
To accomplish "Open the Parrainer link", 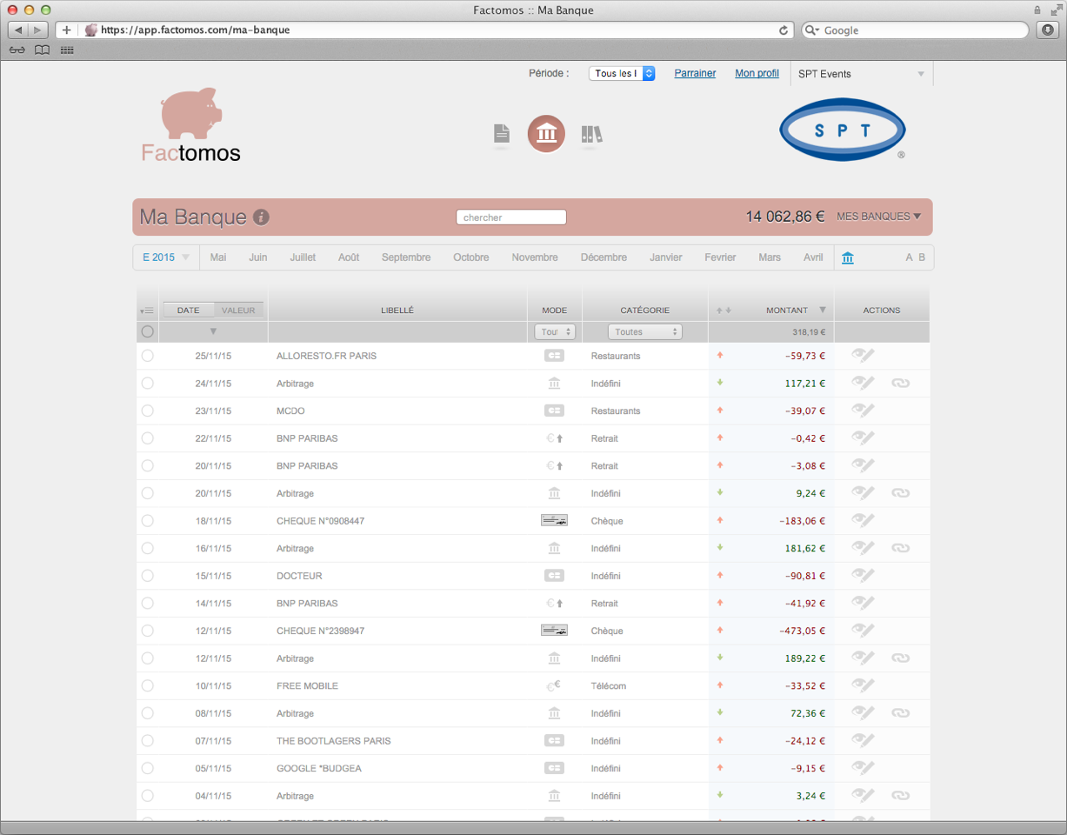I will 695,73.
